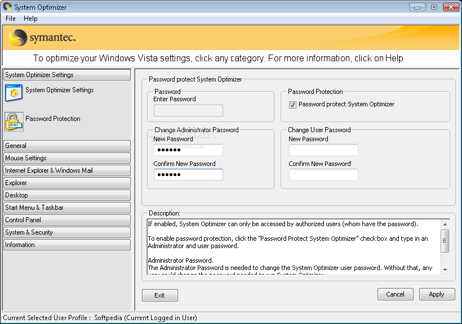Open the Control Panel category

coord(67,220)
